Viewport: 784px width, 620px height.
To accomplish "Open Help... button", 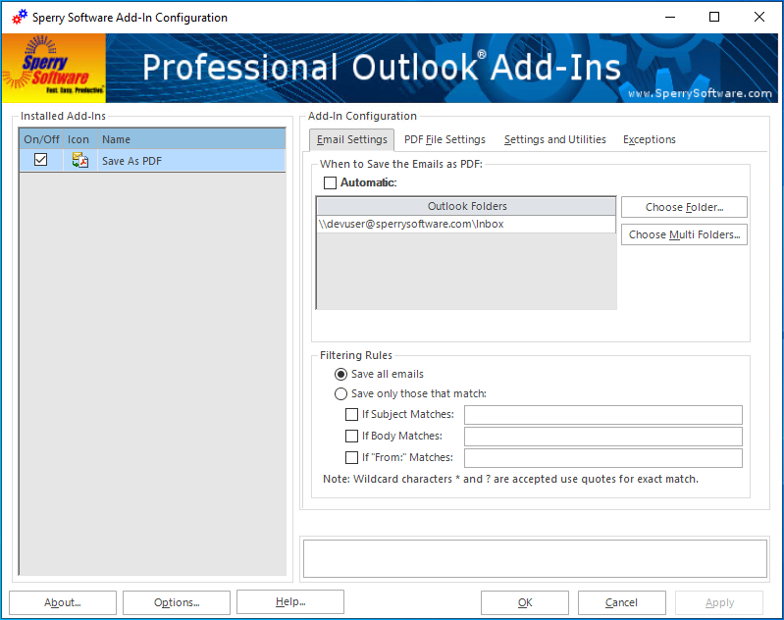I will pyautogui.click(x=290, y=601).
